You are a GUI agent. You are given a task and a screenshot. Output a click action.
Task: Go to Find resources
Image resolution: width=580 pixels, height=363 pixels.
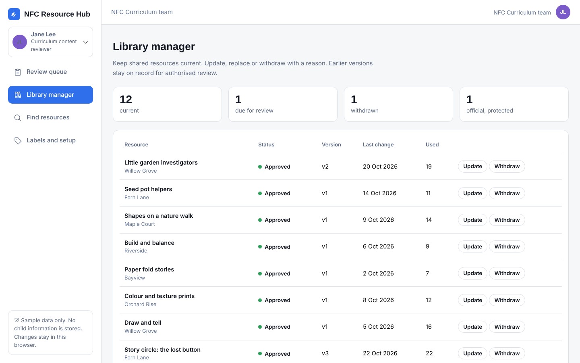(50, 117)
